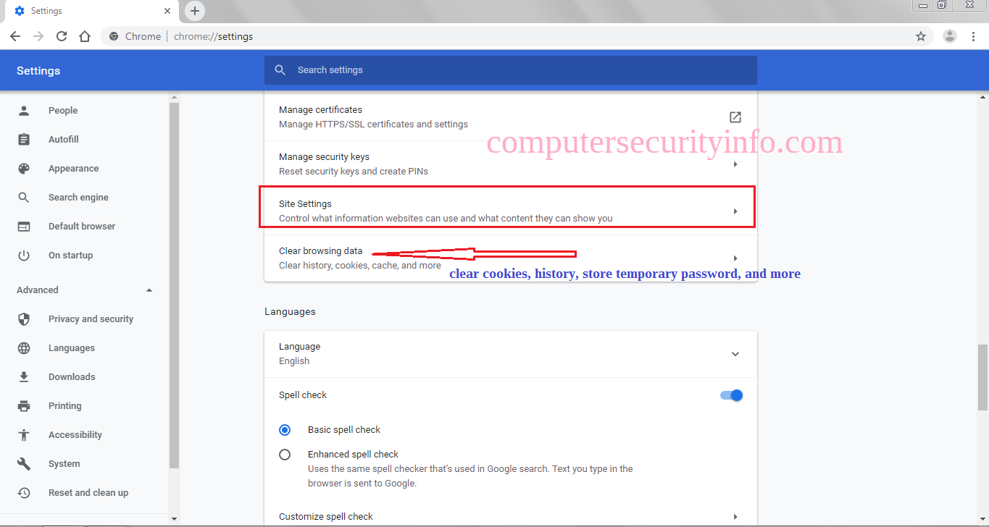Click 'Clear history, cookies, cache, and more' text
This screenshot has width=989, height=527.
(x=360, y=266)
